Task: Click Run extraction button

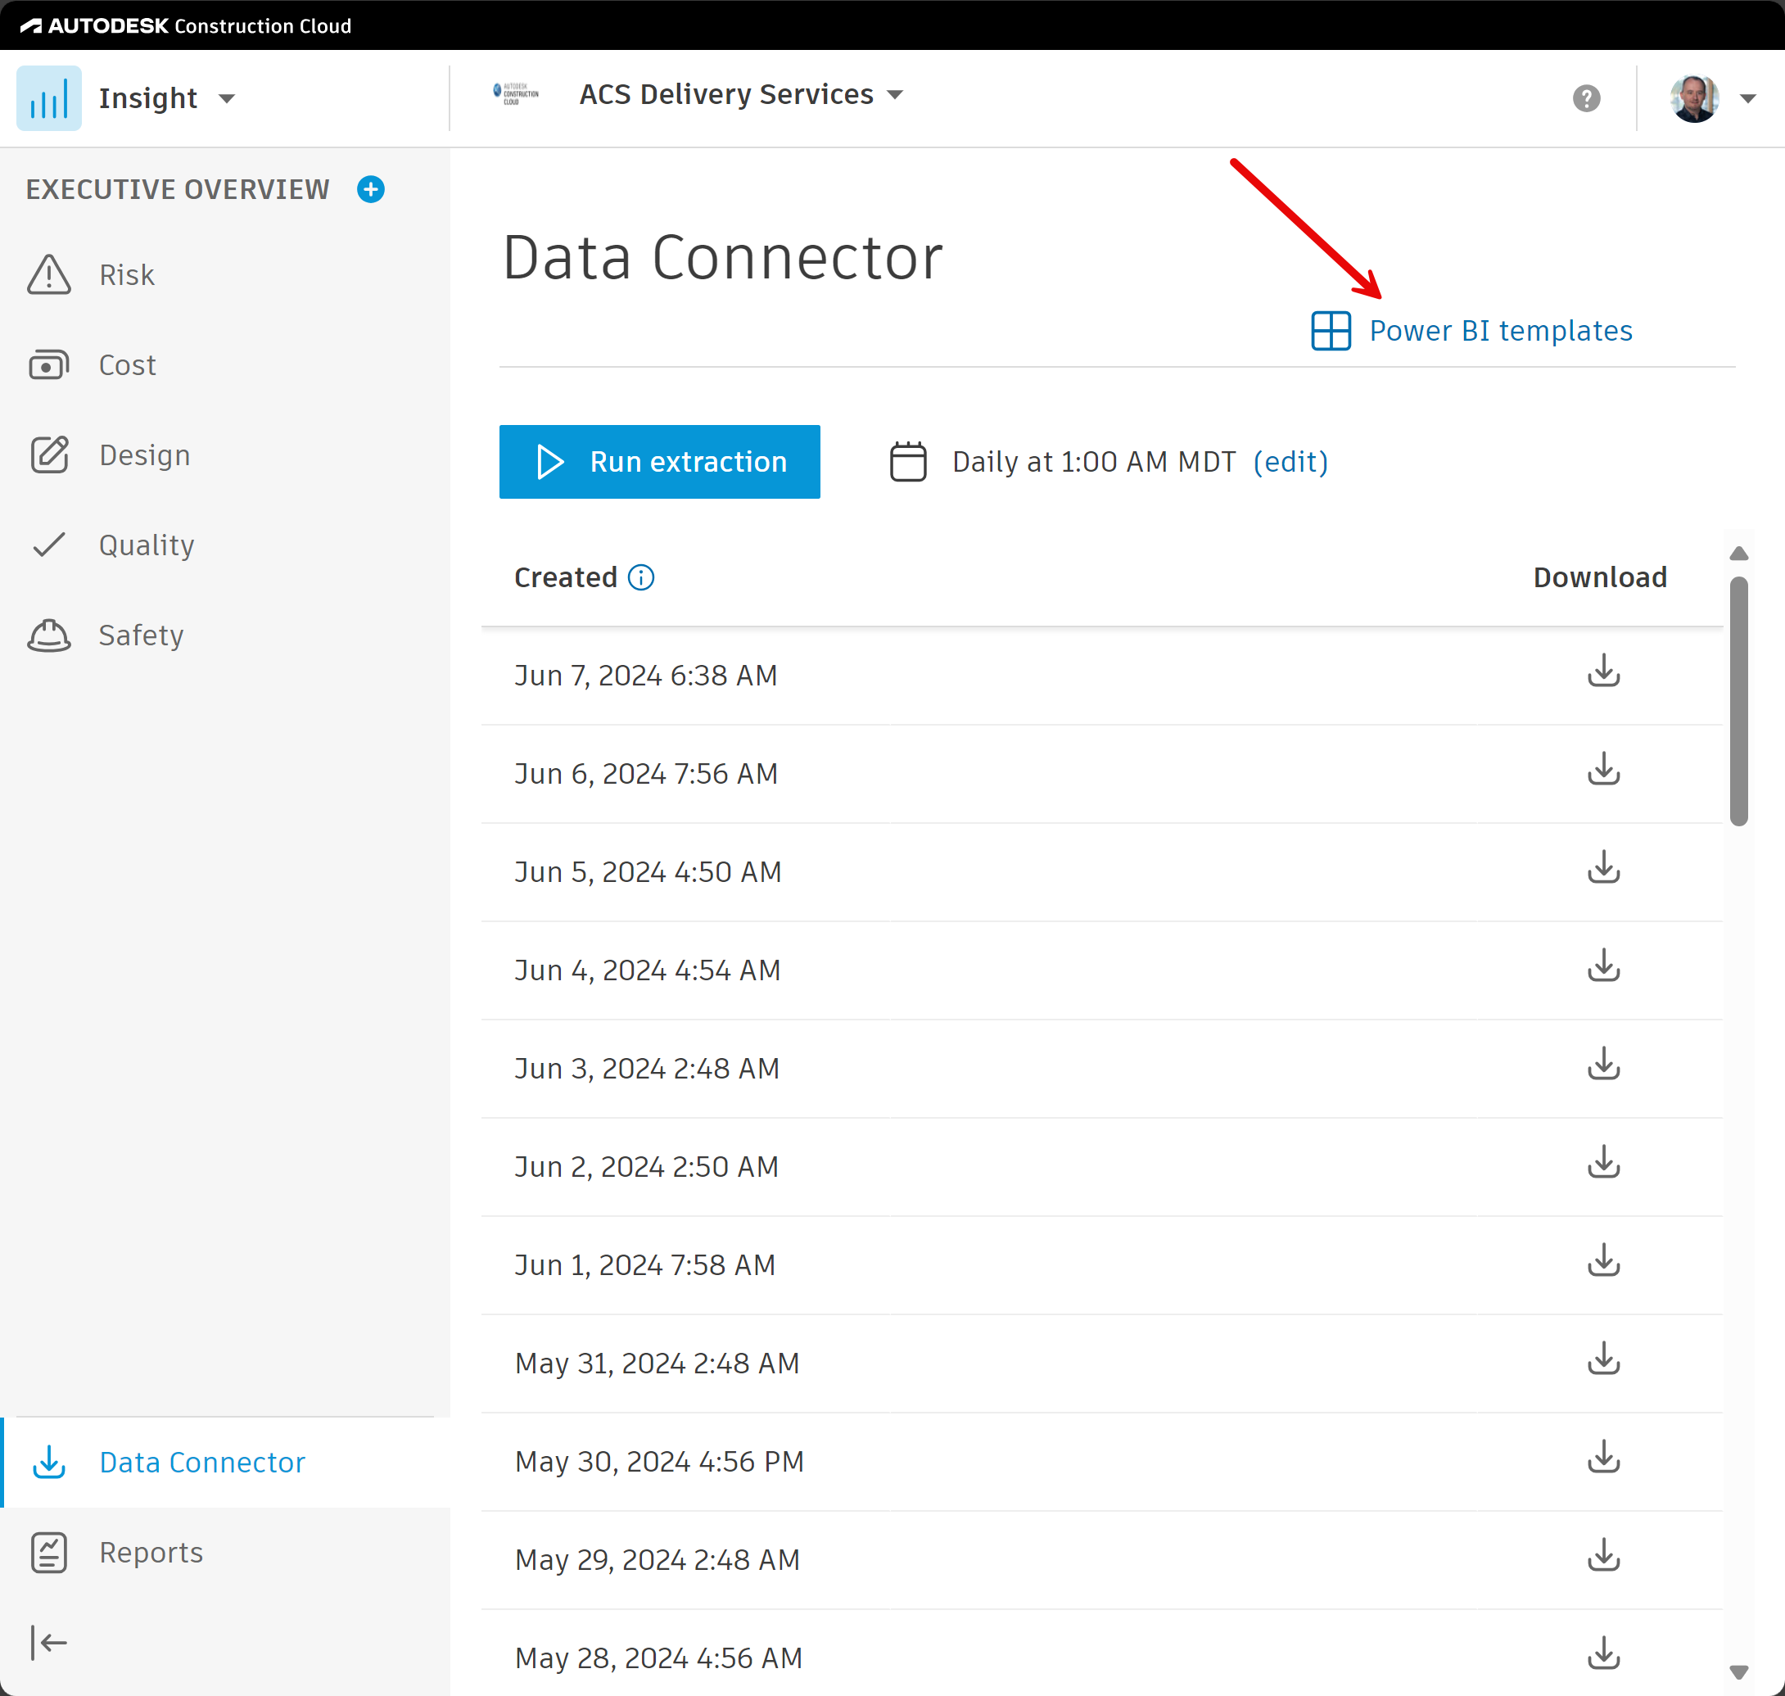Action: click(662, 461)
